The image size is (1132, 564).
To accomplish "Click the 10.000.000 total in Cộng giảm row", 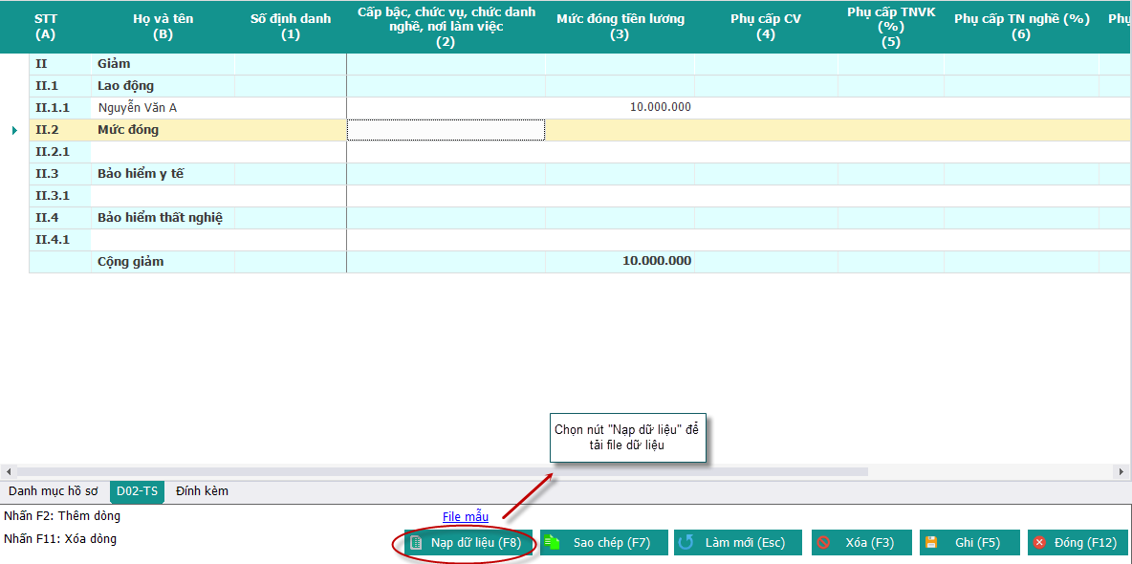I will click(657, 261).
